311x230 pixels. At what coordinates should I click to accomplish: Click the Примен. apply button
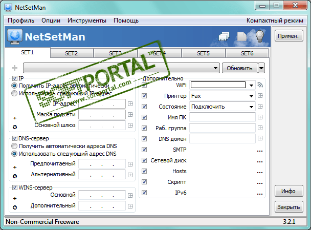(x=289, y=36)
